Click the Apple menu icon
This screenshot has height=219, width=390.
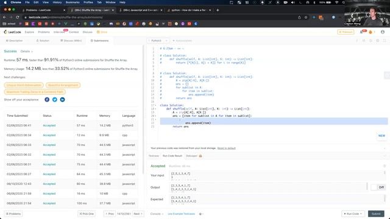click(5, 2)
